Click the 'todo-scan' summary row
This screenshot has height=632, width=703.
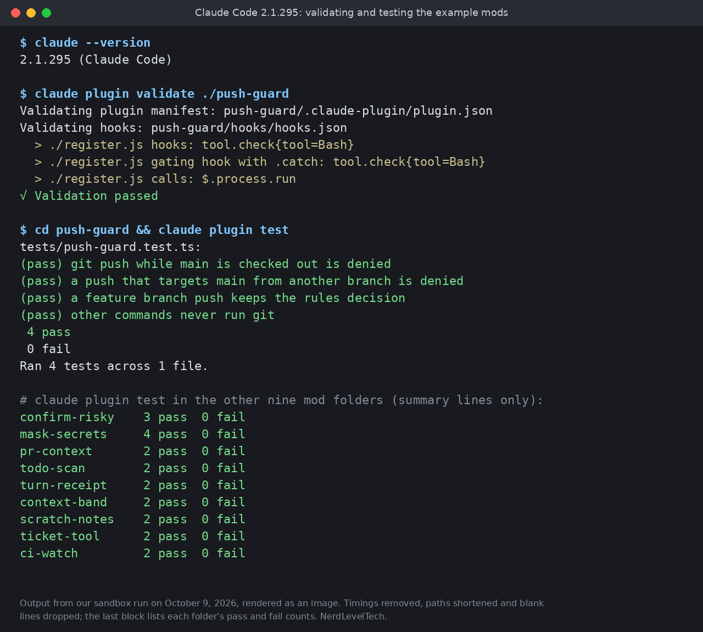(x=132, y=468)
